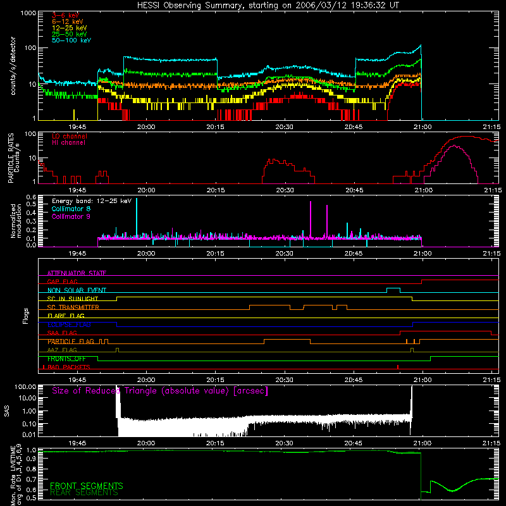Click the Flags axis label
This screenshot has width=506, height=506.
click(x=25, y=316)
